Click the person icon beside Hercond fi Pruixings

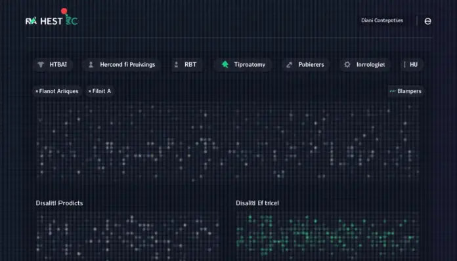tap(91, 65)
